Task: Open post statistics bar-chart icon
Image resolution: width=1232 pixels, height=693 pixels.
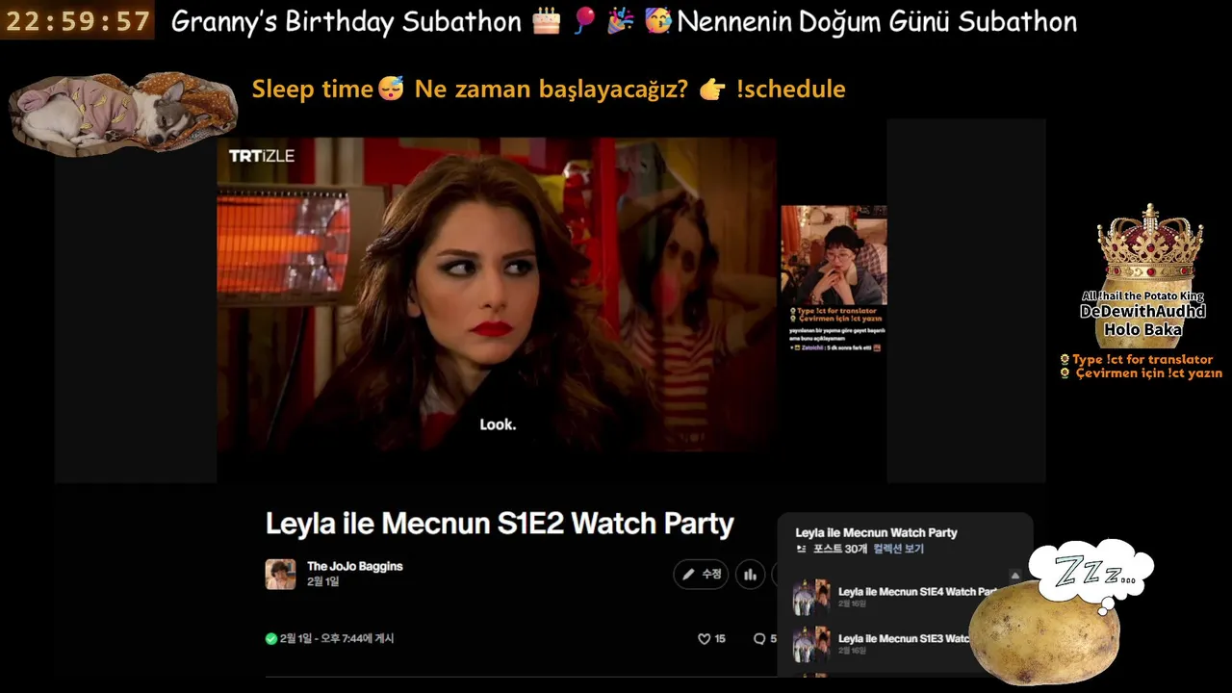Action: point(750,575)
